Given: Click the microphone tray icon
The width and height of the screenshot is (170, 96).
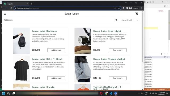Looking at the screenshot, I should [x=142, y=93].
